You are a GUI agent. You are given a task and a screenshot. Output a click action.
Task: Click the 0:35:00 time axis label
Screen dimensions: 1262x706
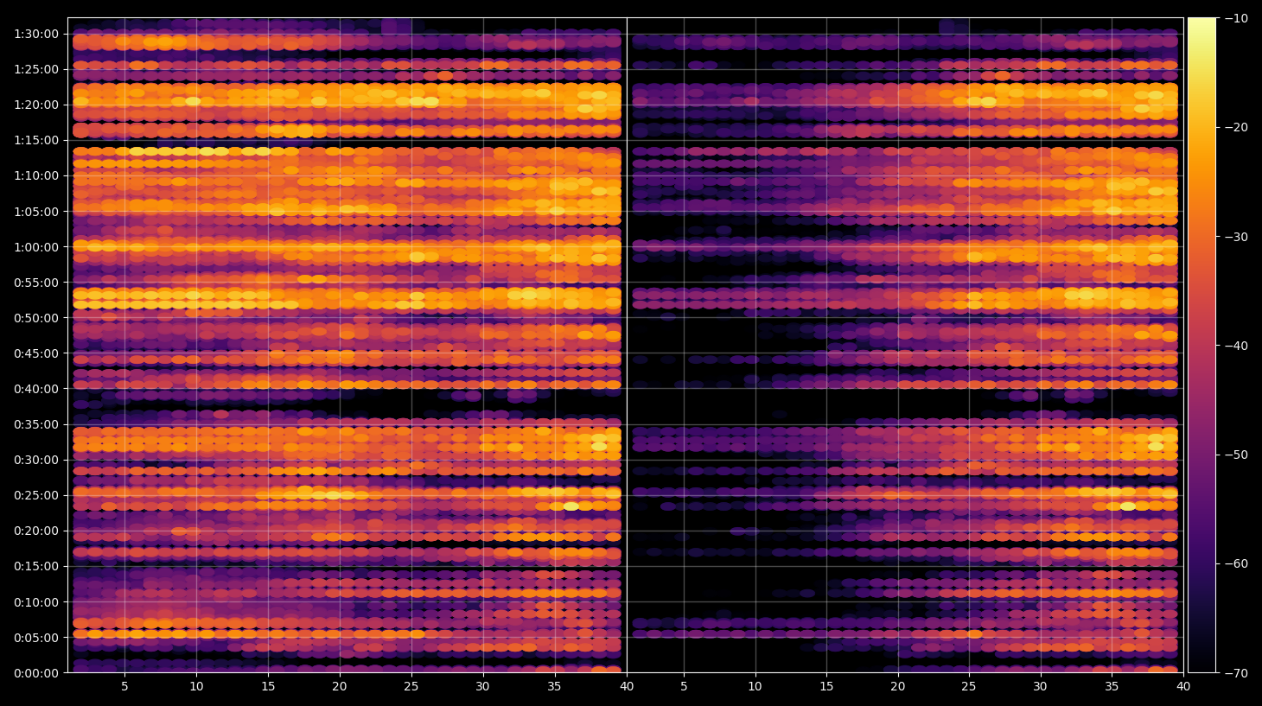(36, 424)
